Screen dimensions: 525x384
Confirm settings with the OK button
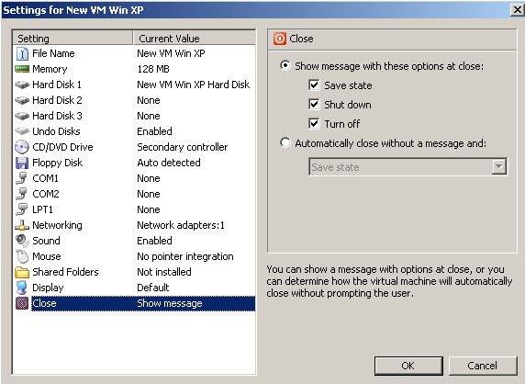pos(408,366)
